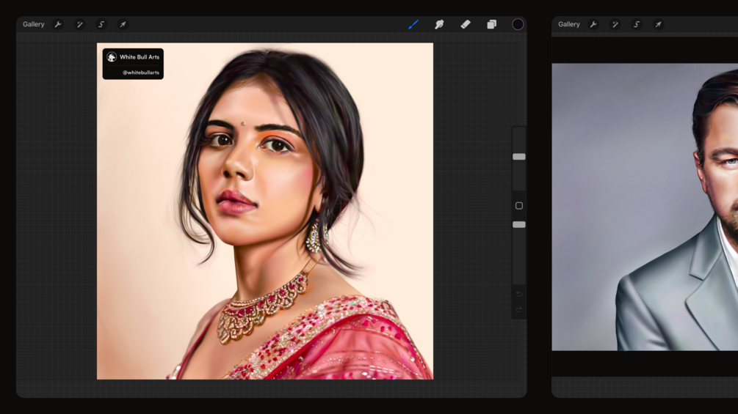Activate Transform arrow tool in left window
This screenshot has width=738, height=414.
pyautogui.click(x=123, y=24)
